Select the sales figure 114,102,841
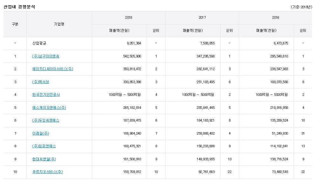The height and width of the screenshot is (180, 314). click(x=279, y=146)
